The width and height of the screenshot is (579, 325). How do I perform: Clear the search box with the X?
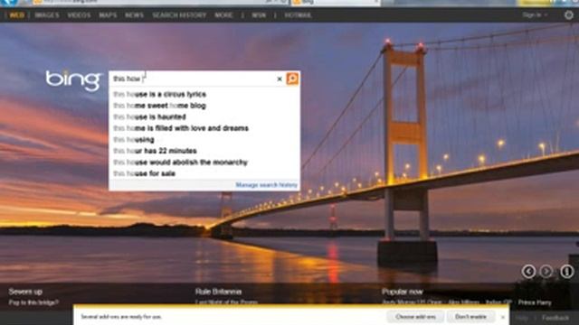pos(280,79)
